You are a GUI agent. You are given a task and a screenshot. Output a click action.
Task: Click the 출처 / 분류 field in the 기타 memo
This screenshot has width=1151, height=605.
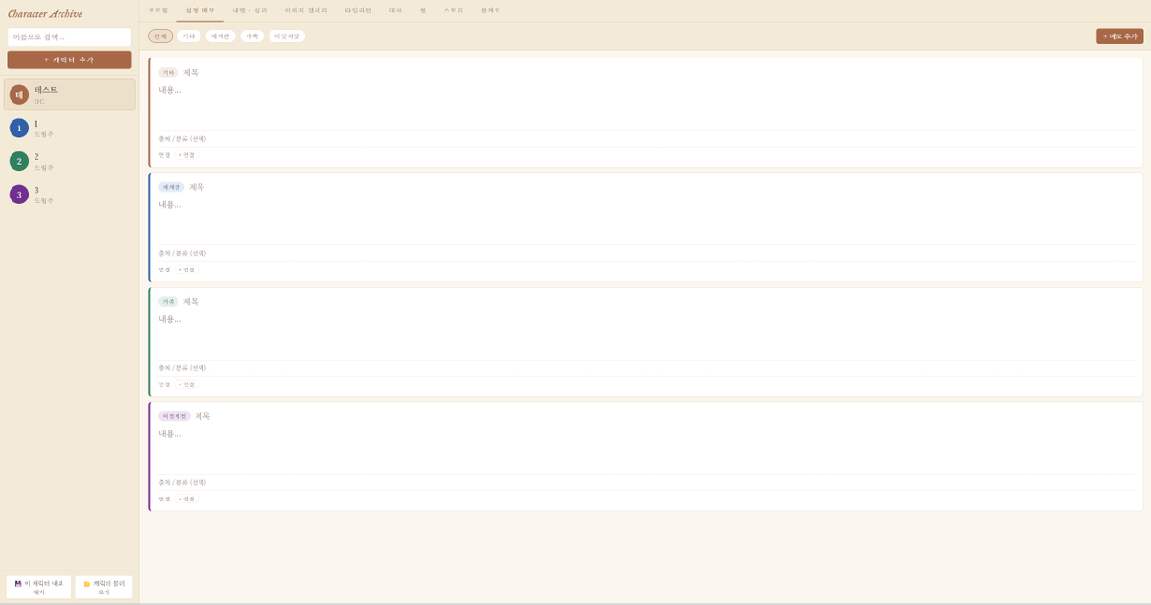(x=646, y=139)
